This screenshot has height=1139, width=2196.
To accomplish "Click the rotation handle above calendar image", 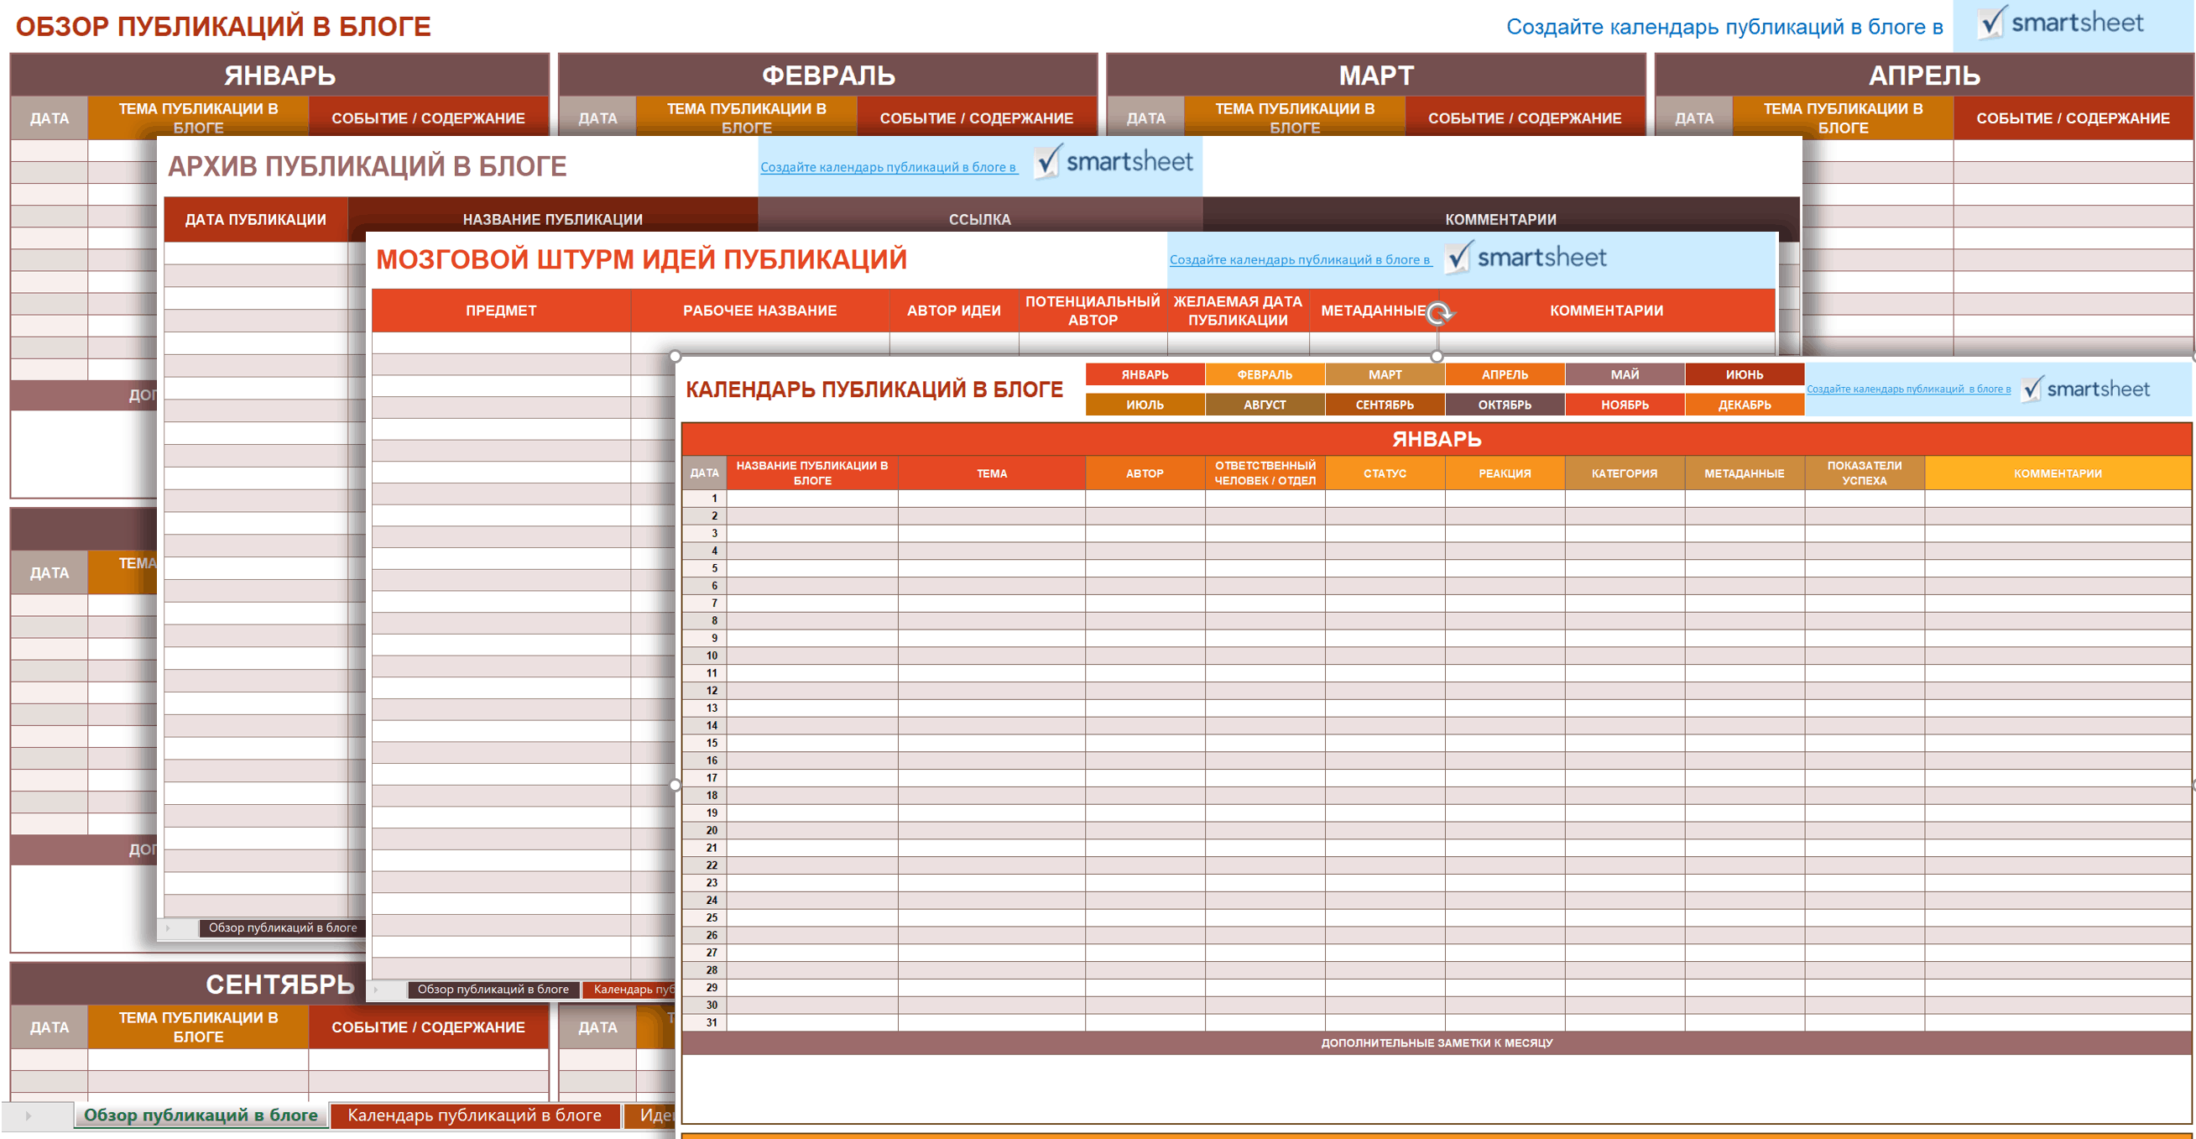I will (x=1438, y=314).
